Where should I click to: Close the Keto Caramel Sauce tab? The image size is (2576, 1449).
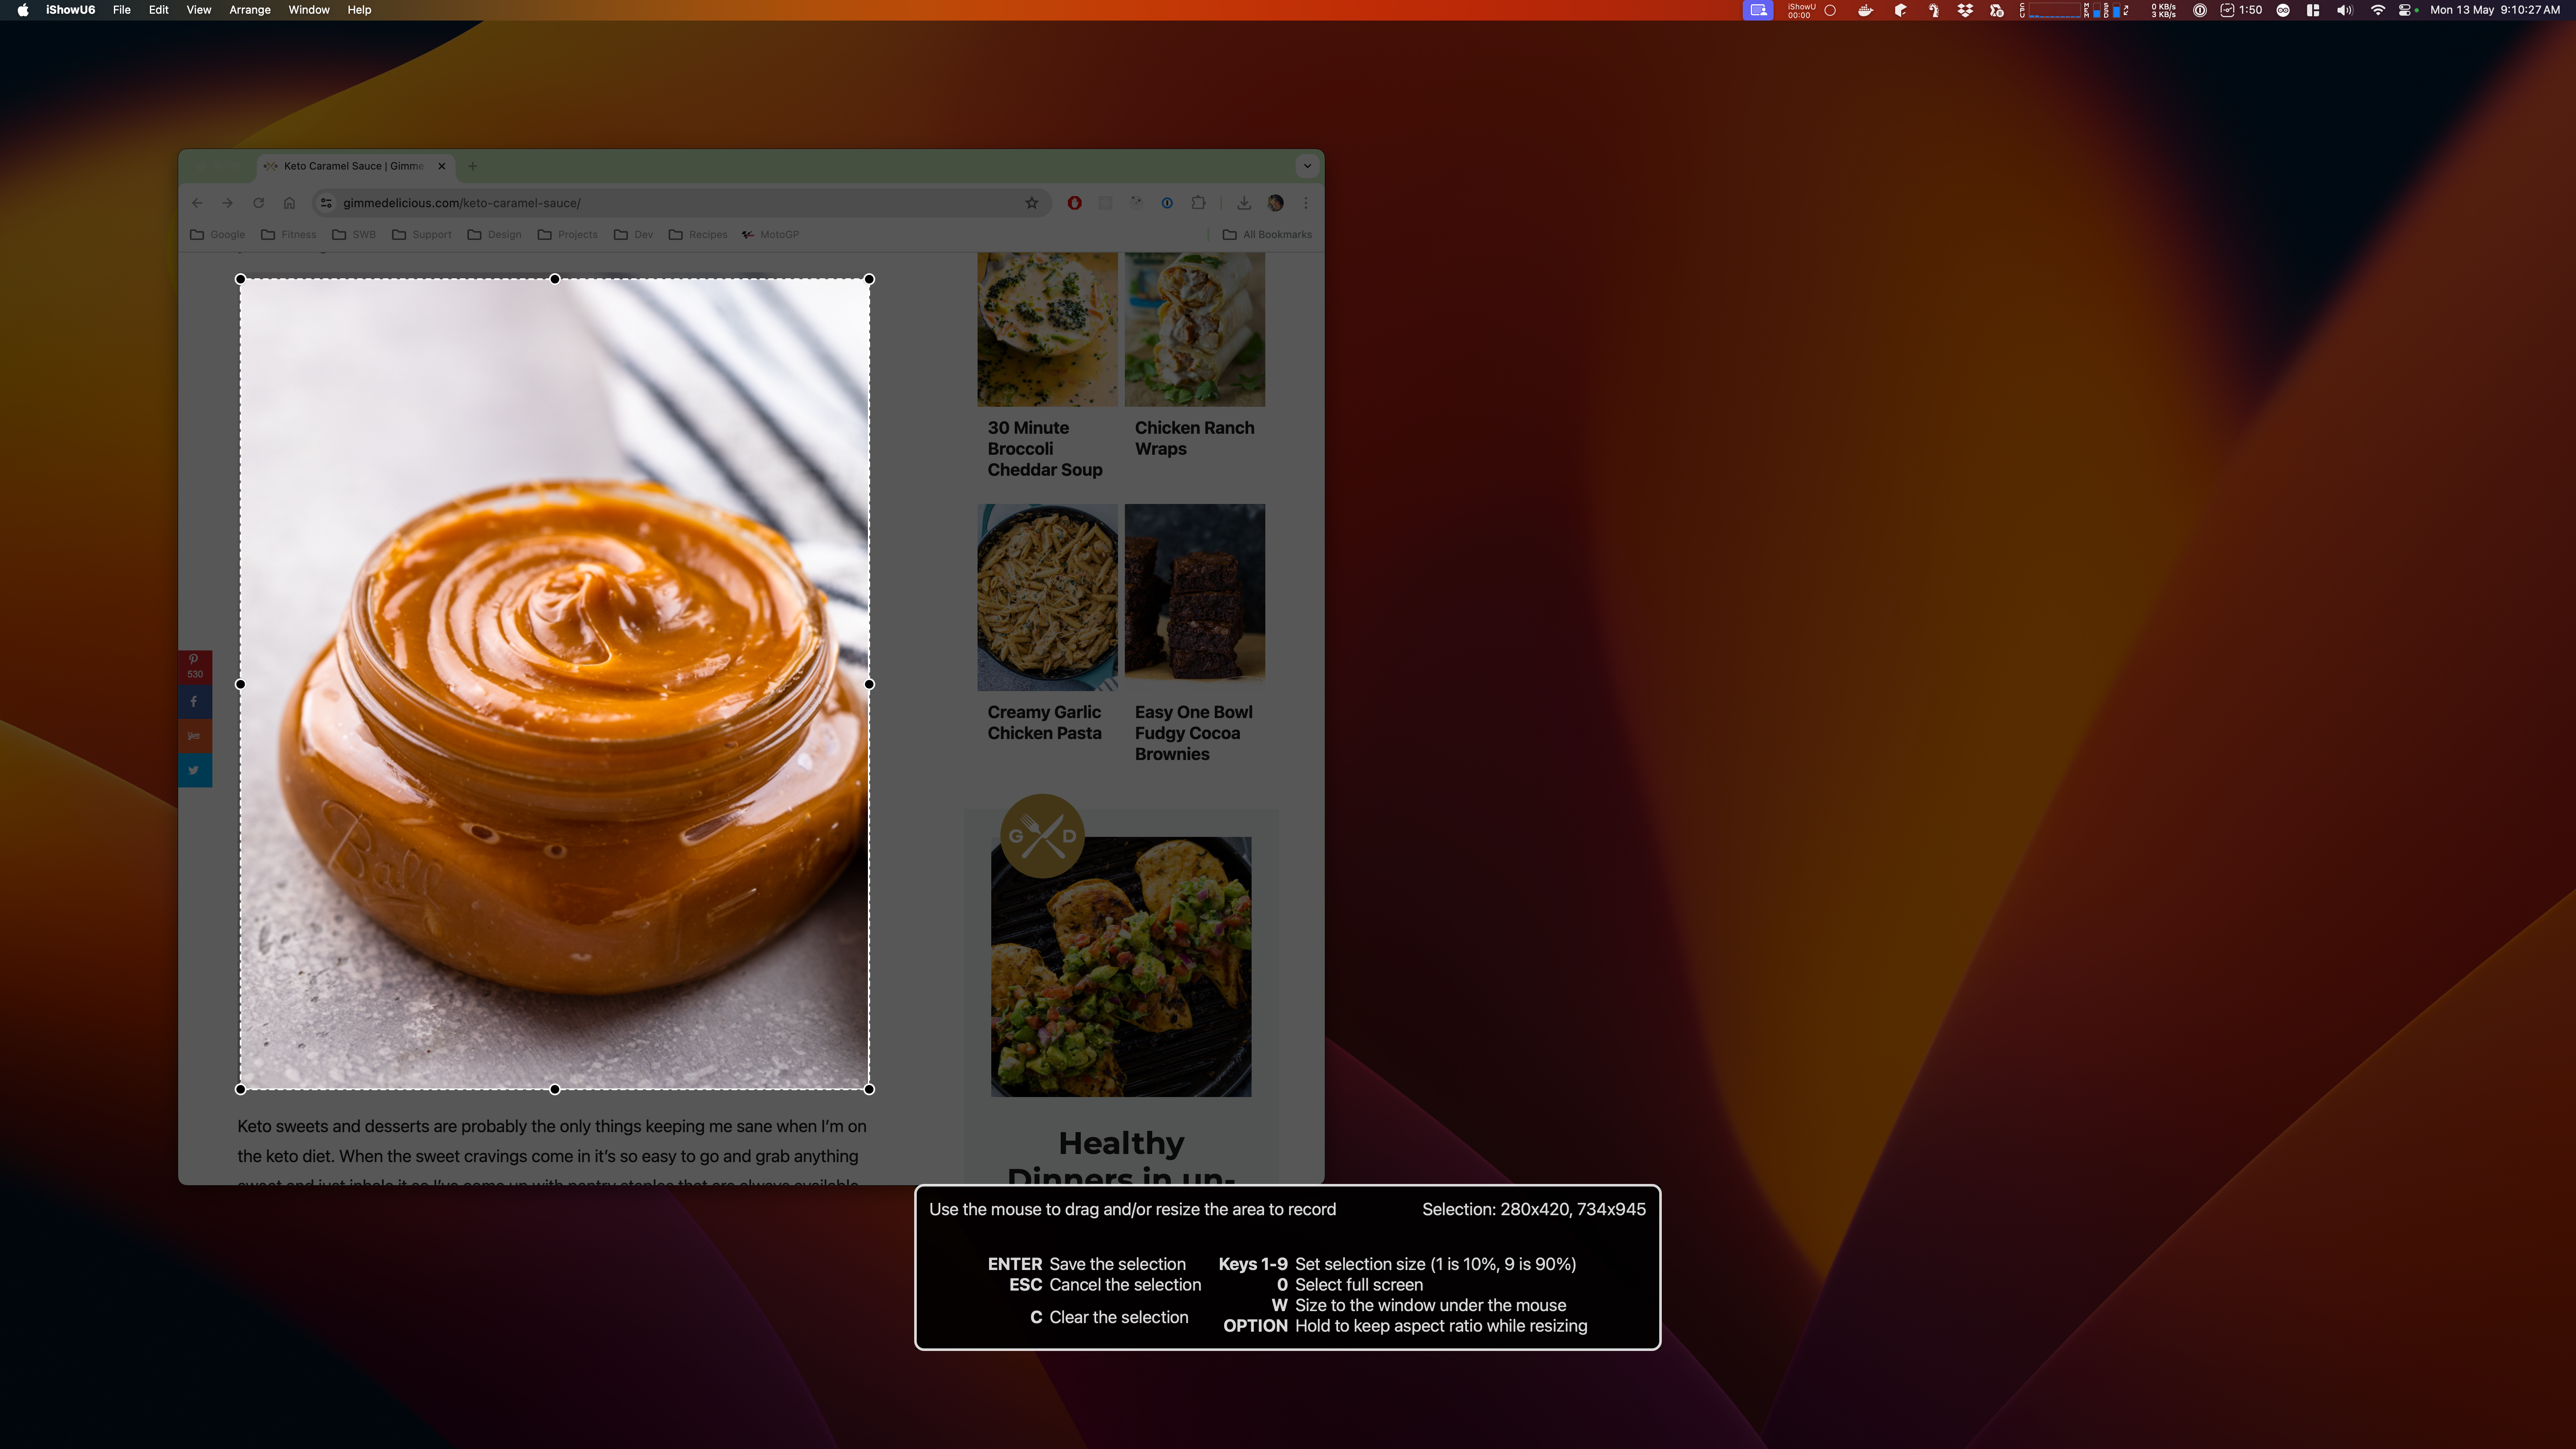point(442,166)
